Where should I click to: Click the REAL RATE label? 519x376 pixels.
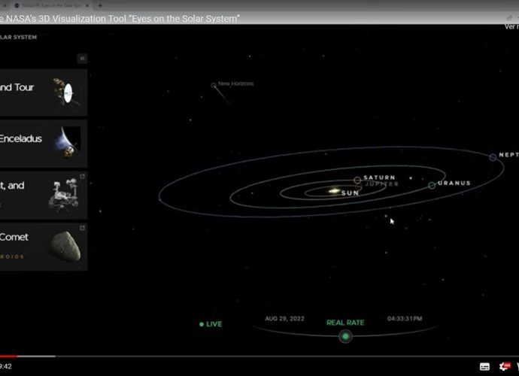pyautogui.click(x=345, y=323)
